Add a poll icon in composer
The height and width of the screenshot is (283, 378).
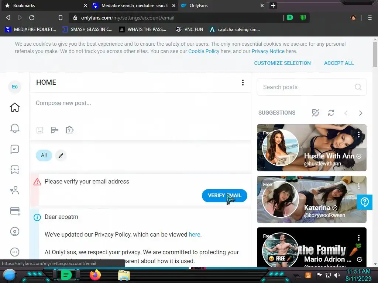pos(55,130)
